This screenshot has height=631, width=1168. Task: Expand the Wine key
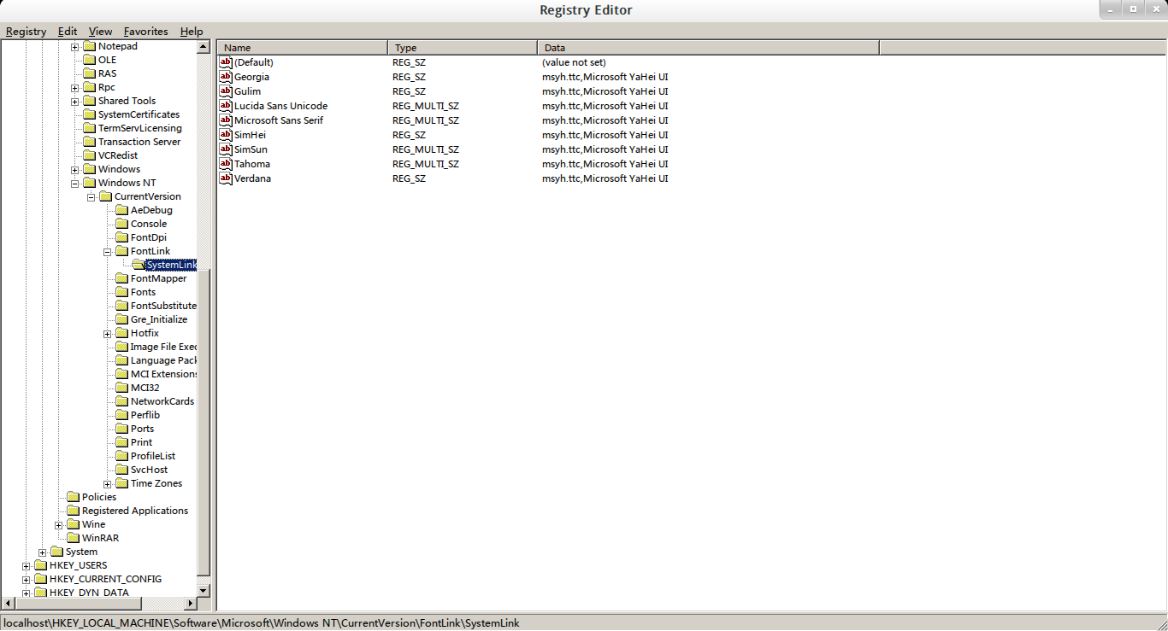(x=58, y=525)
